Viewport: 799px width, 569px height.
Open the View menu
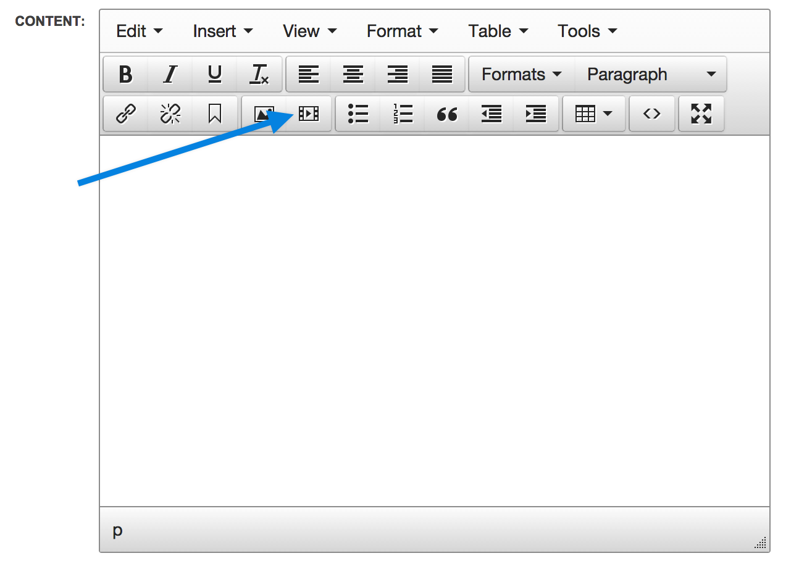310,31
